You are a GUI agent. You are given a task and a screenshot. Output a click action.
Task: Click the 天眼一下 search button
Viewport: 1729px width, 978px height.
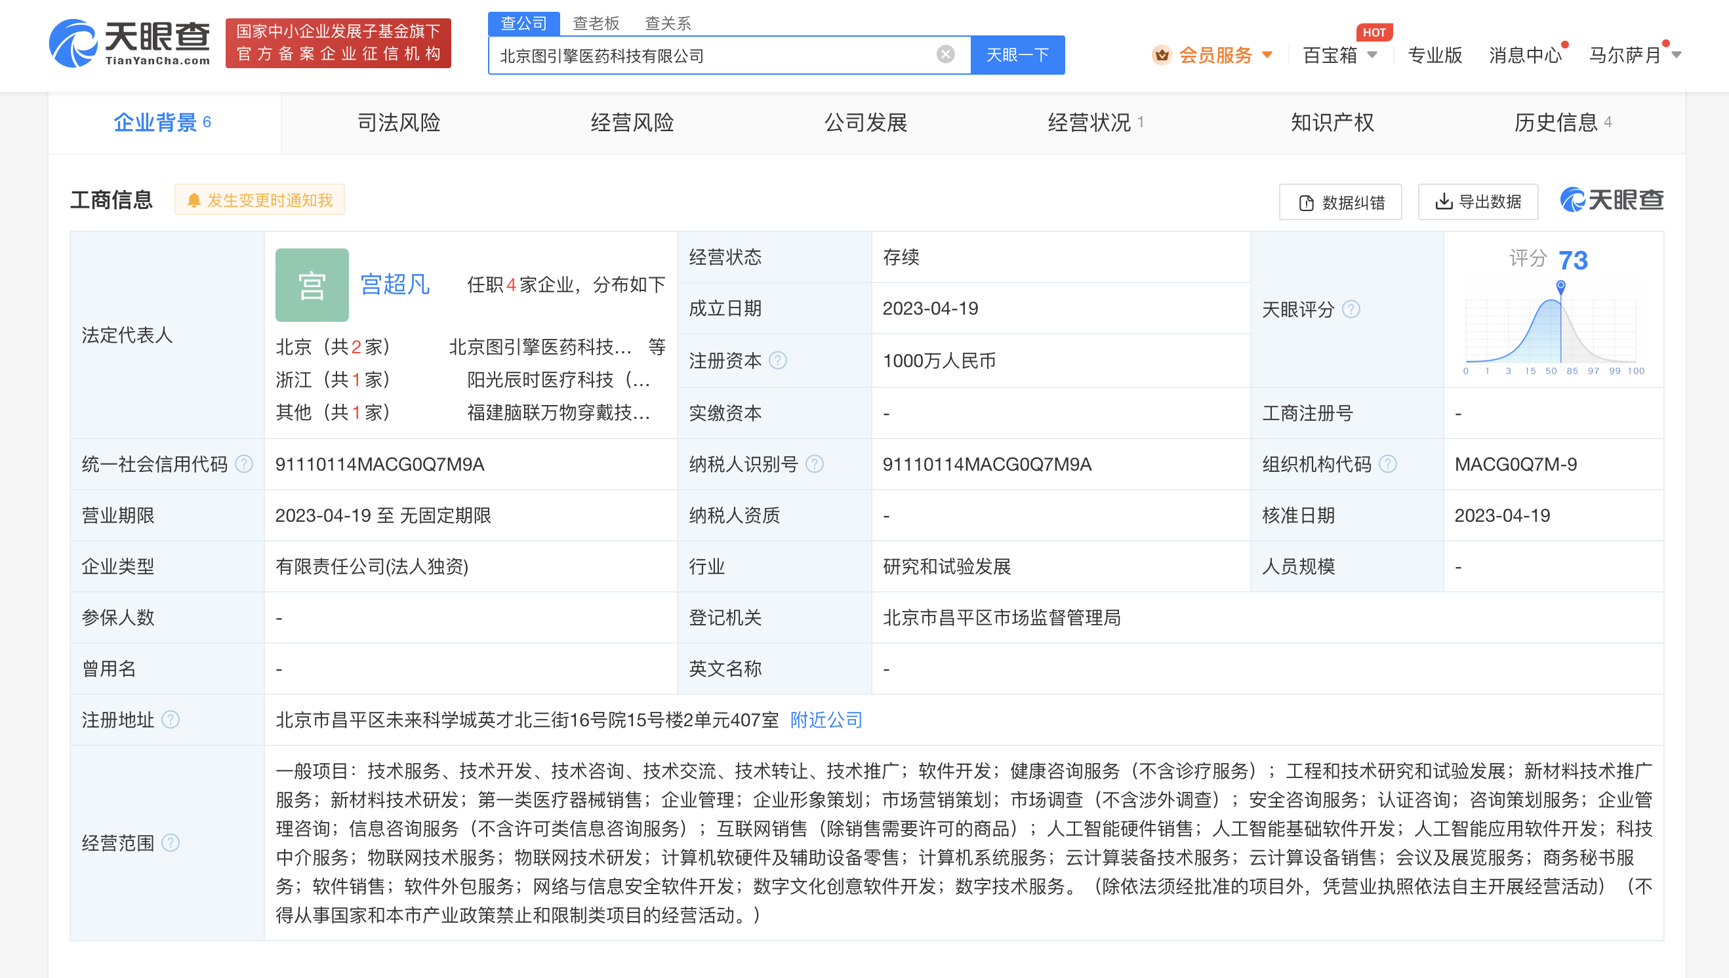[1017, 55]
